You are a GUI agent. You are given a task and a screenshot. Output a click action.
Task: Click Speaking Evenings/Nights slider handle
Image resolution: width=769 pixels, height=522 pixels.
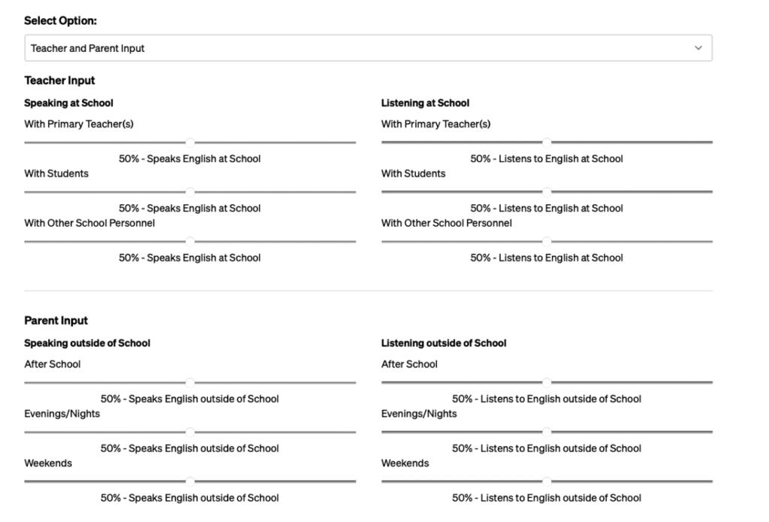click(x=190, y=432)
